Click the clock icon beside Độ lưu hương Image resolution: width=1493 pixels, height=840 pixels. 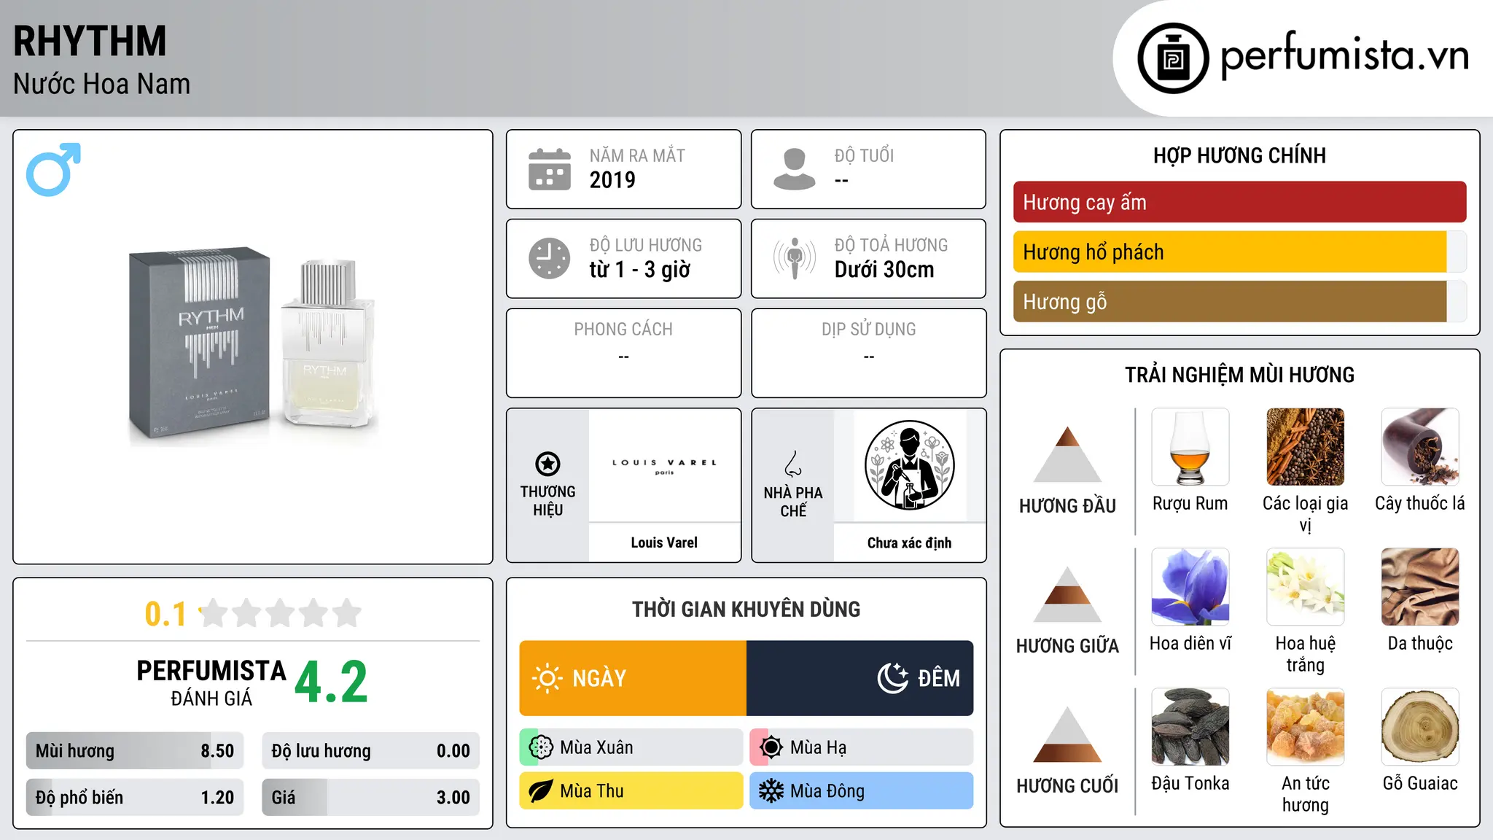click(550, 258)
